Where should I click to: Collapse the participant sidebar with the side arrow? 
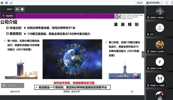click(x=143, y=55)
